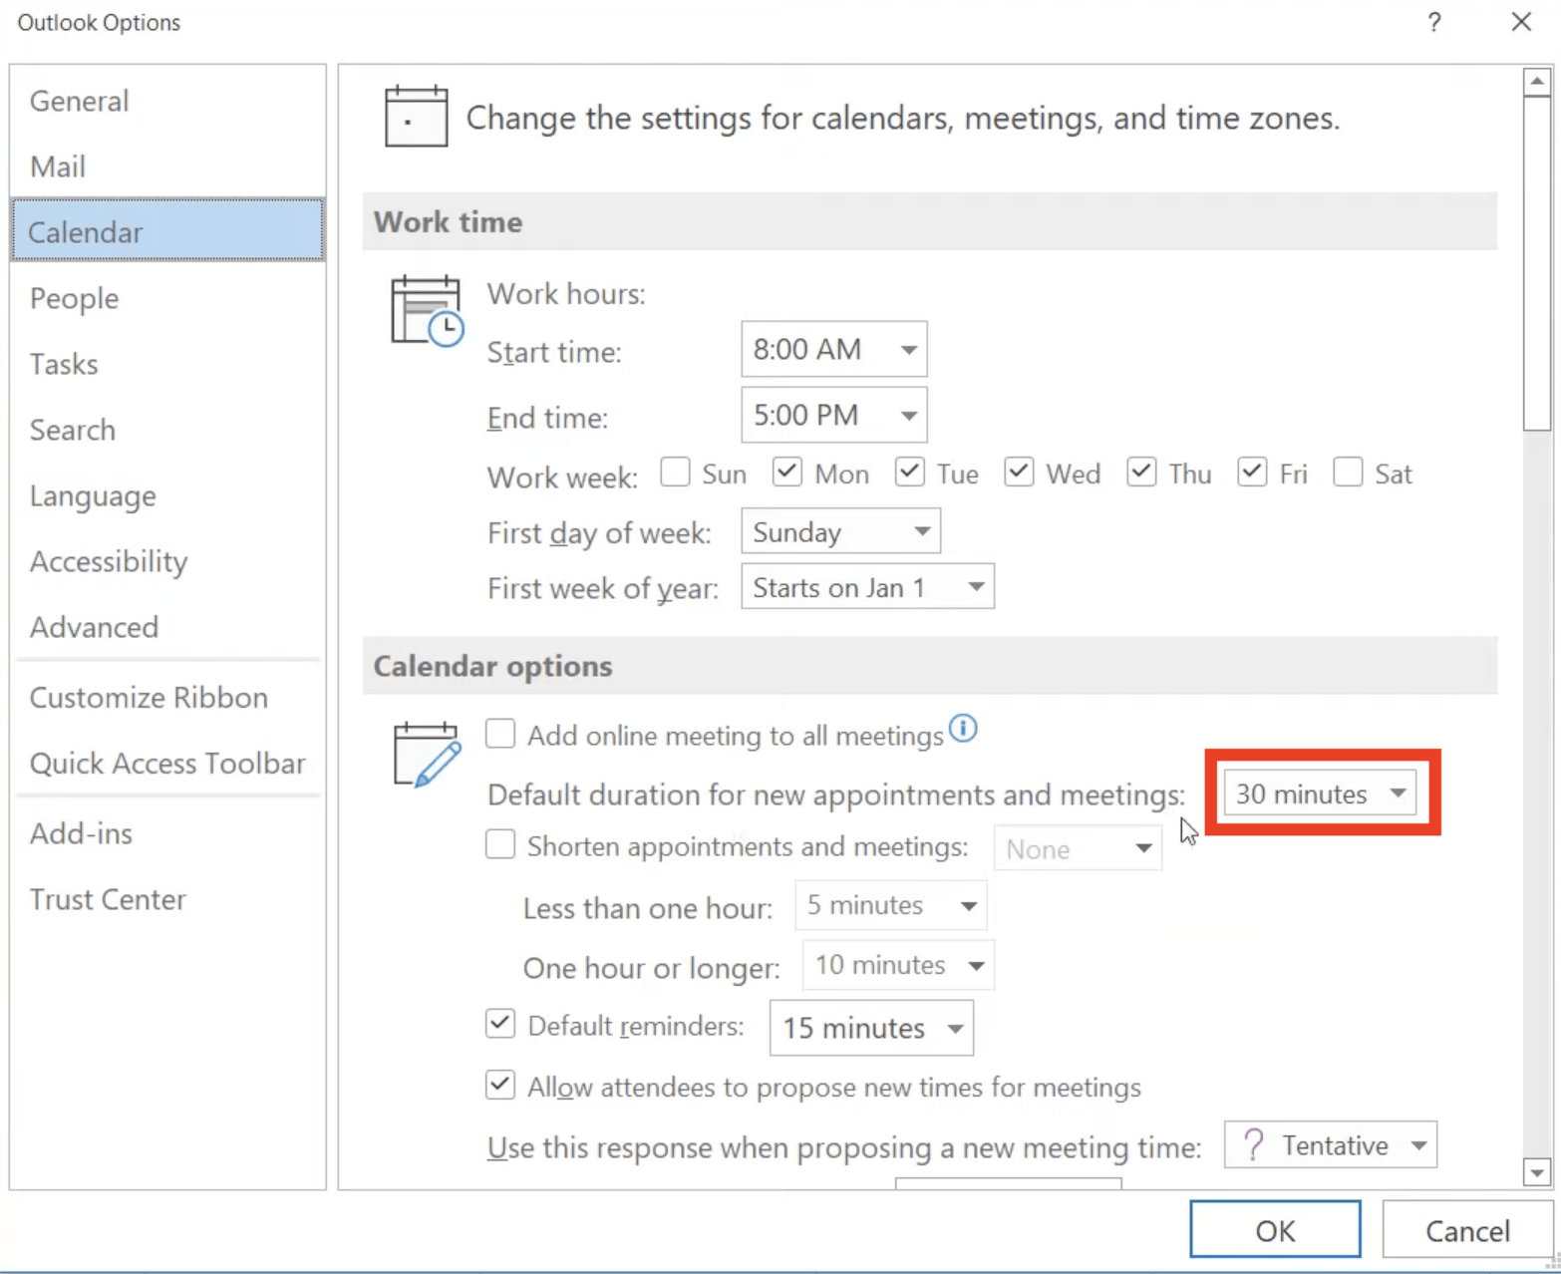The height and width of the screenshot is (1274, 1561).
Task: Switch to Search options category
Action: [x=167, y=430]
